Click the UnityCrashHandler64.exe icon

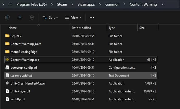click(7, 83)
